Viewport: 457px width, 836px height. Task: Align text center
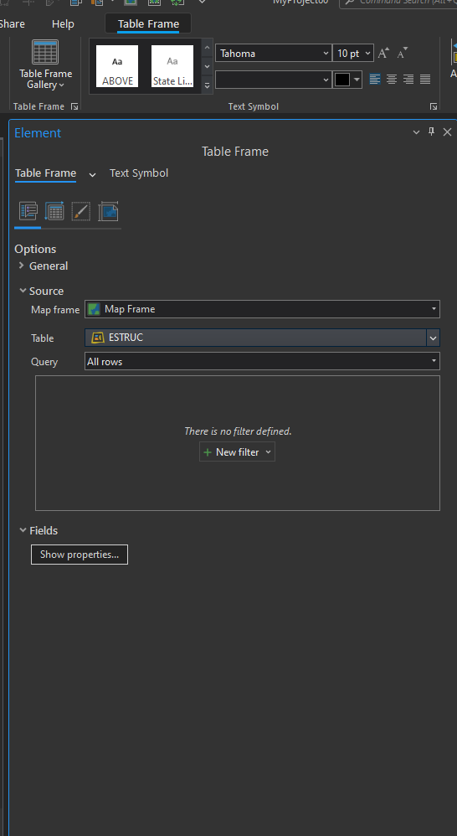pyautogui.click(x=392, y=80)
